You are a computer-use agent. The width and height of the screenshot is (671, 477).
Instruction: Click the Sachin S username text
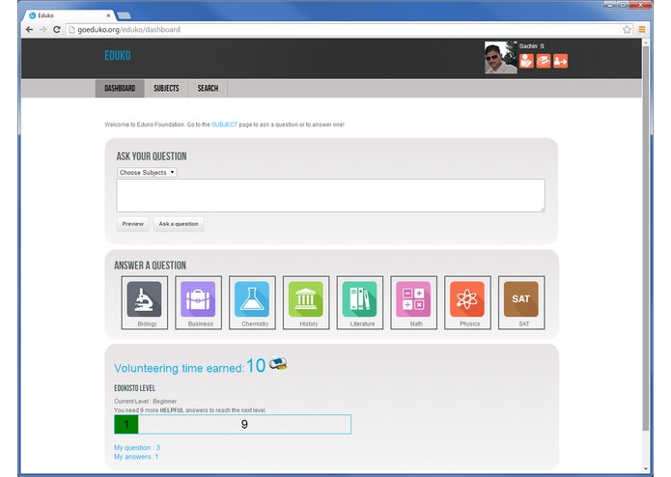(532, 45)
